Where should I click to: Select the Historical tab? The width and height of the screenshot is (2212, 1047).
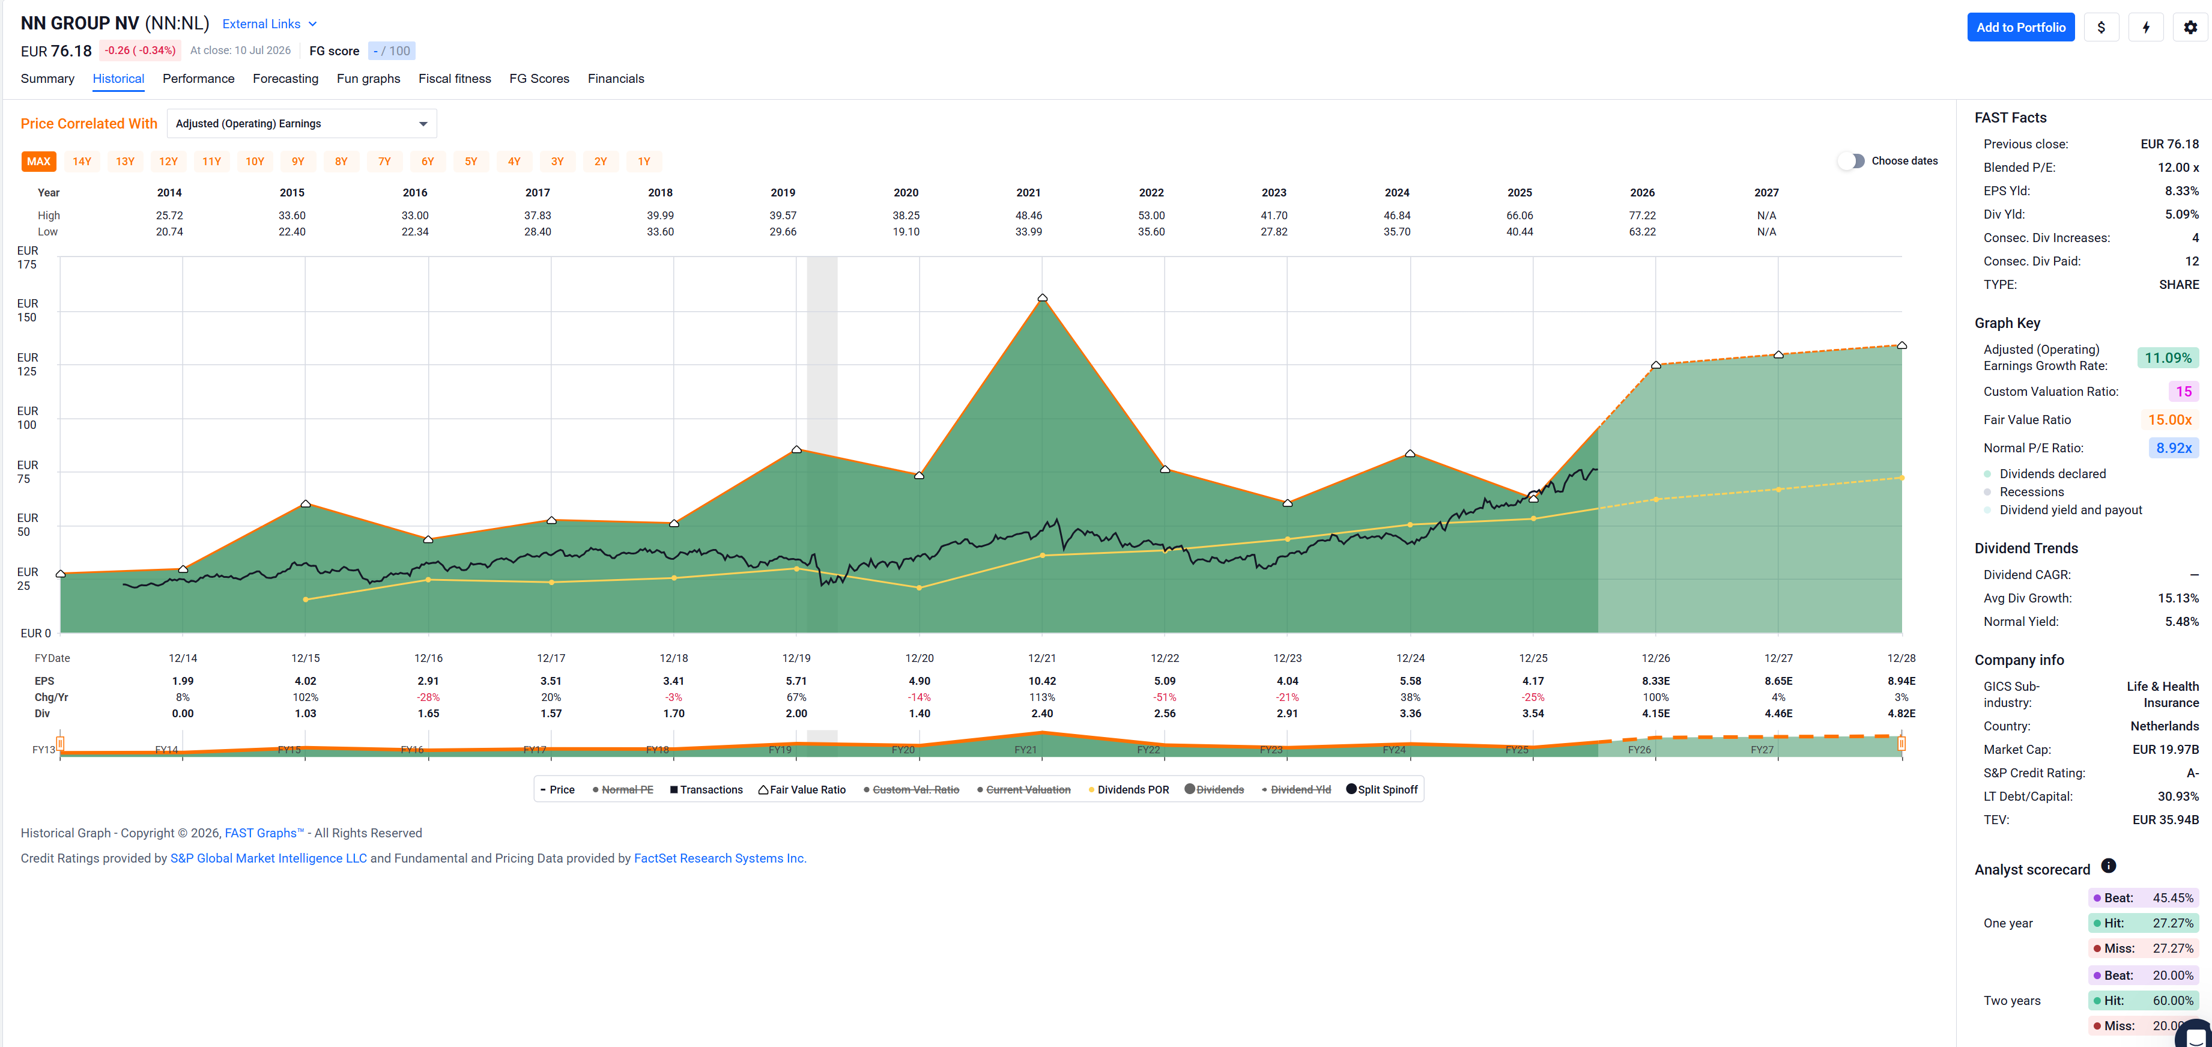pyautogui.click(x=118, y=78)
